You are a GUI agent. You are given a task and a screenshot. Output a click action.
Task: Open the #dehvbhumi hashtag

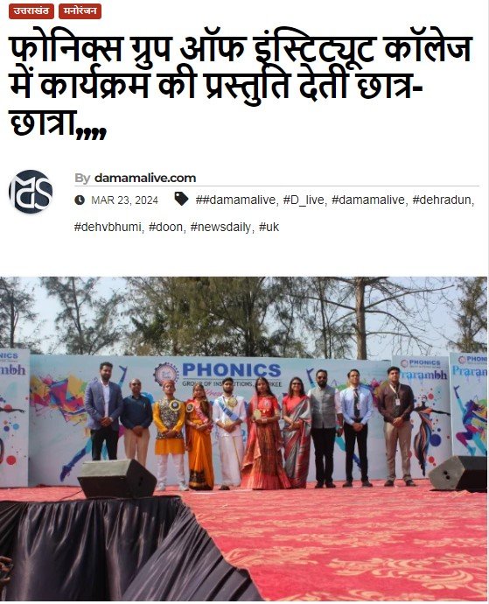pos(108,227)
